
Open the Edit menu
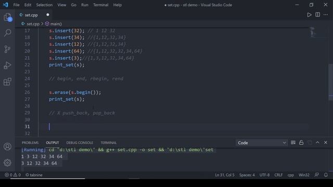point(28,5)
